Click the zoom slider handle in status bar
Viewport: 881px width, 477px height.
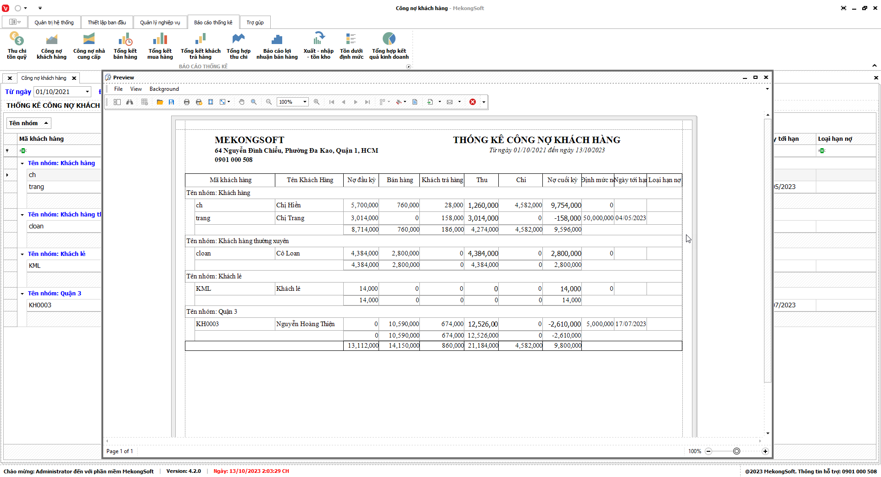(x=736, y=451)
